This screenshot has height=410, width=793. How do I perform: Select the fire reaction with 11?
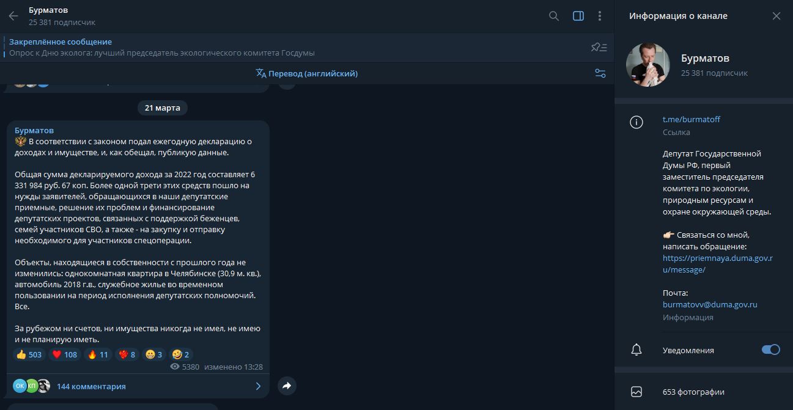[x=98, y=354]
